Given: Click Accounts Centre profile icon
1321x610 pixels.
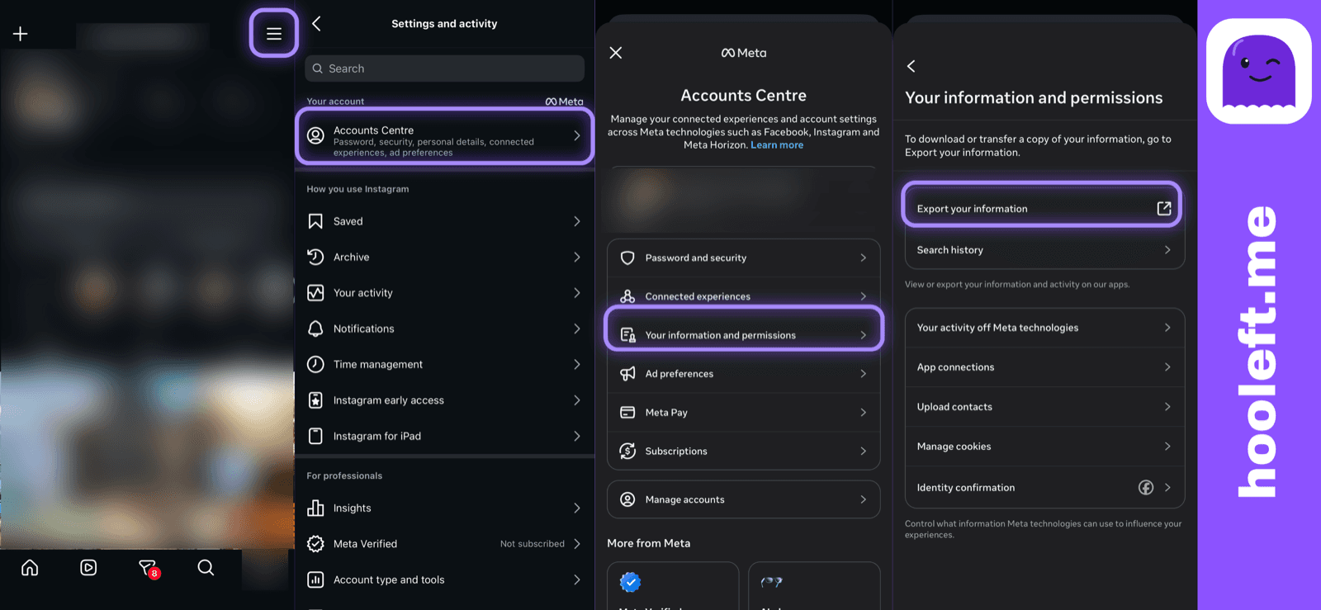Looking at the screenshot, I should click(x=315, y=135).
